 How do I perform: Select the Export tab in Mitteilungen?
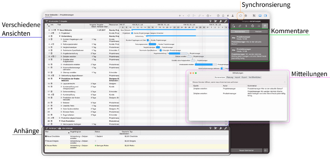pyautogui.click(x=244, y=77)
